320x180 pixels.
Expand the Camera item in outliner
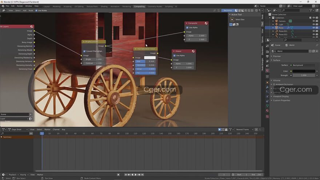[273, 21]
